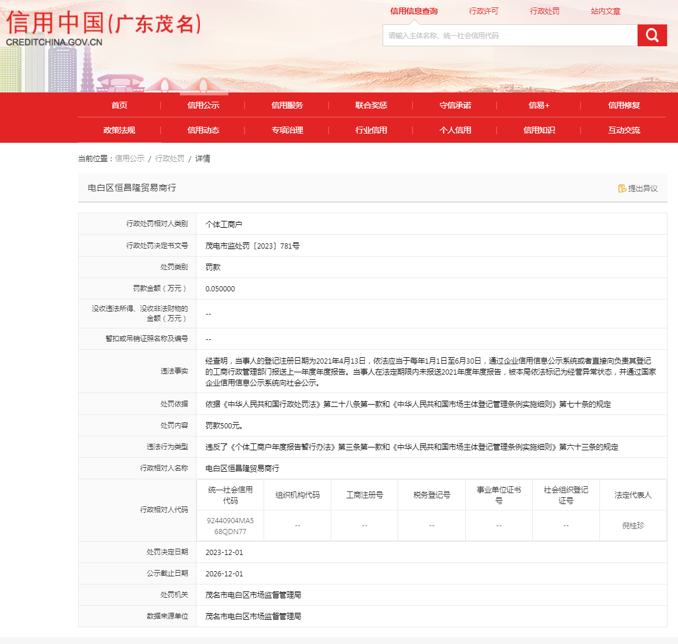Go to 信用服务 in the navigation bar

[287, 105]
